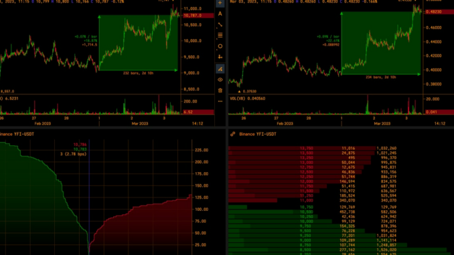The height and width of the screenshot is (255, 454).
Task: Click the 0.48230 current price tag
Action: 439,12
